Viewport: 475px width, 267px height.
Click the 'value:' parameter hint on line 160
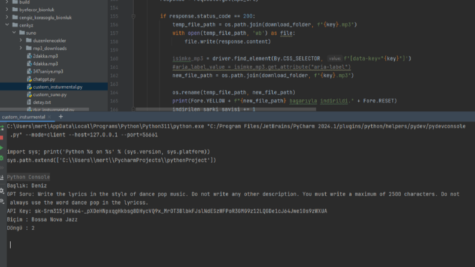coord(334,59)
